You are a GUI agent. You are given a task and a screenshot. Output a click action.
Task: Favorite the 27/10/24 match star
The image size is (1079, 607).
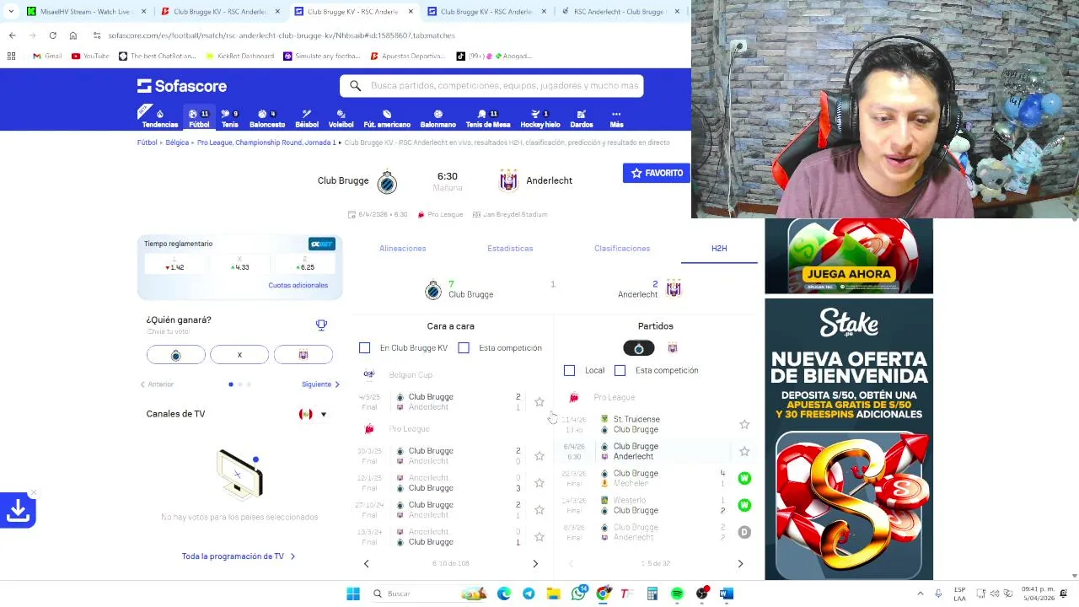(x=539, y=510)
